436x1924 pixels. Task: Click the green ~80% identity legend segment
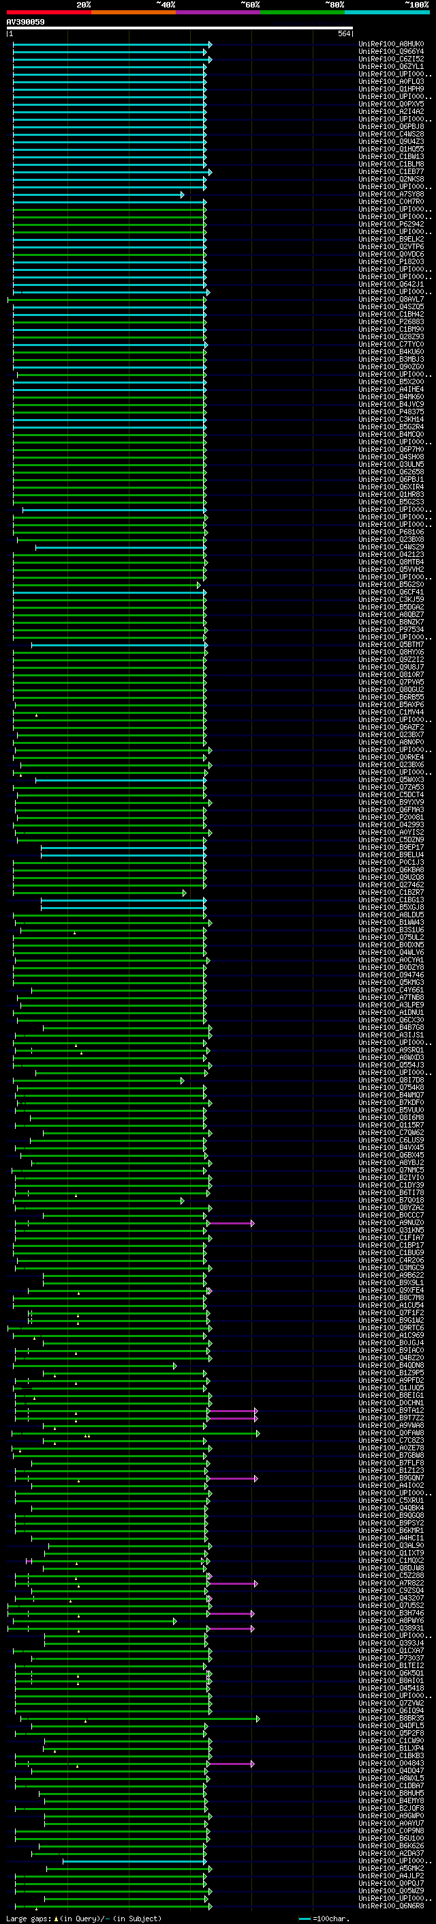pyautogui.click(x=302, y=12)
